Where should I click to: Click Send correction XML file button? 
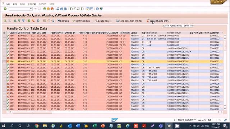(129, 21)
